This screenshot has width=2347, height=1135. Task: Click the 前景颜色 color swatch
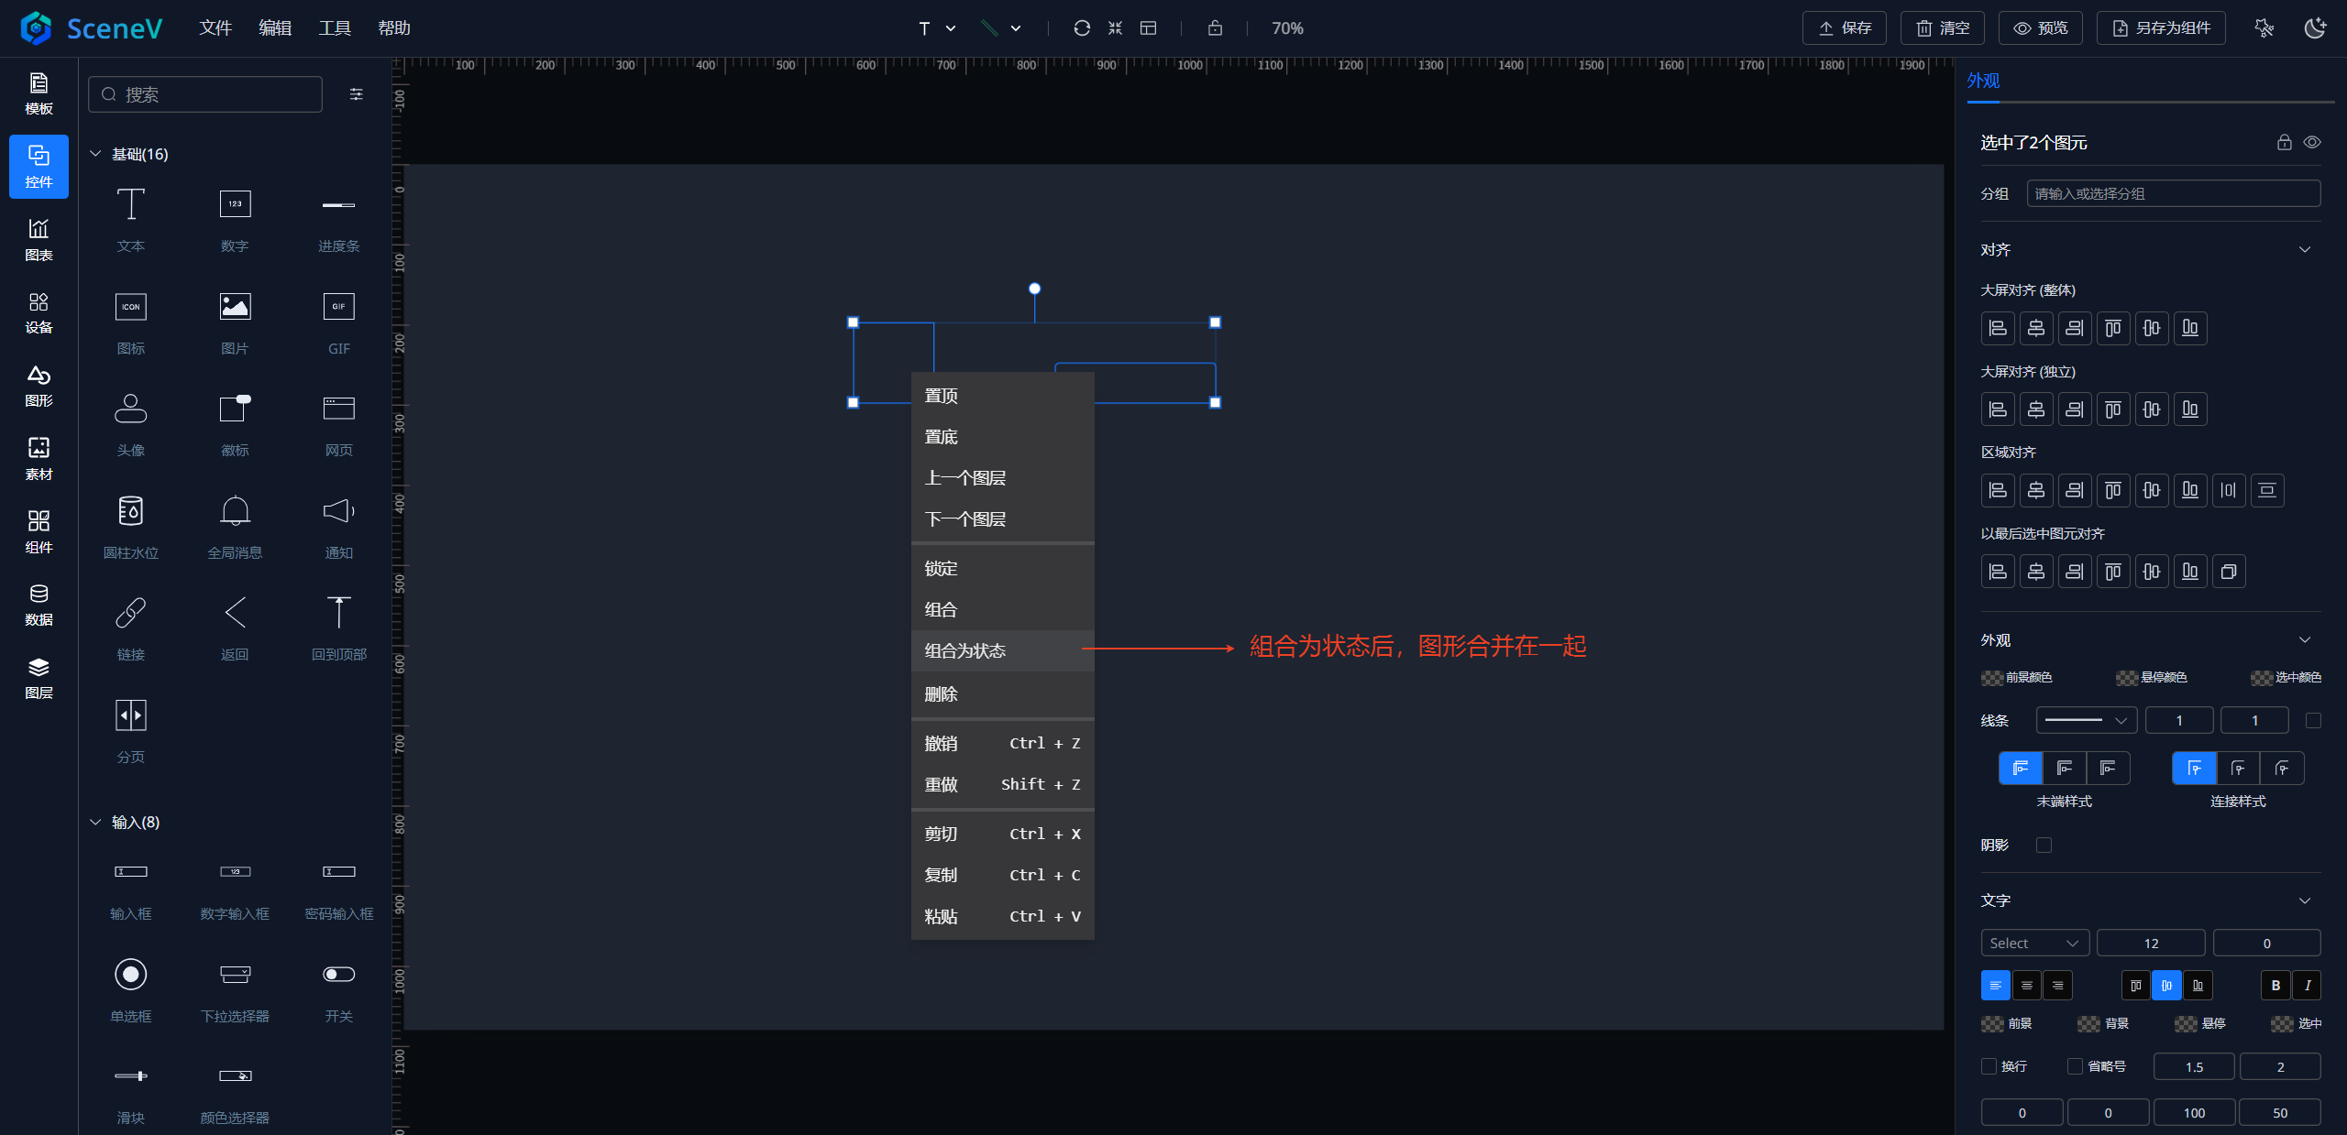(1991, 678)
